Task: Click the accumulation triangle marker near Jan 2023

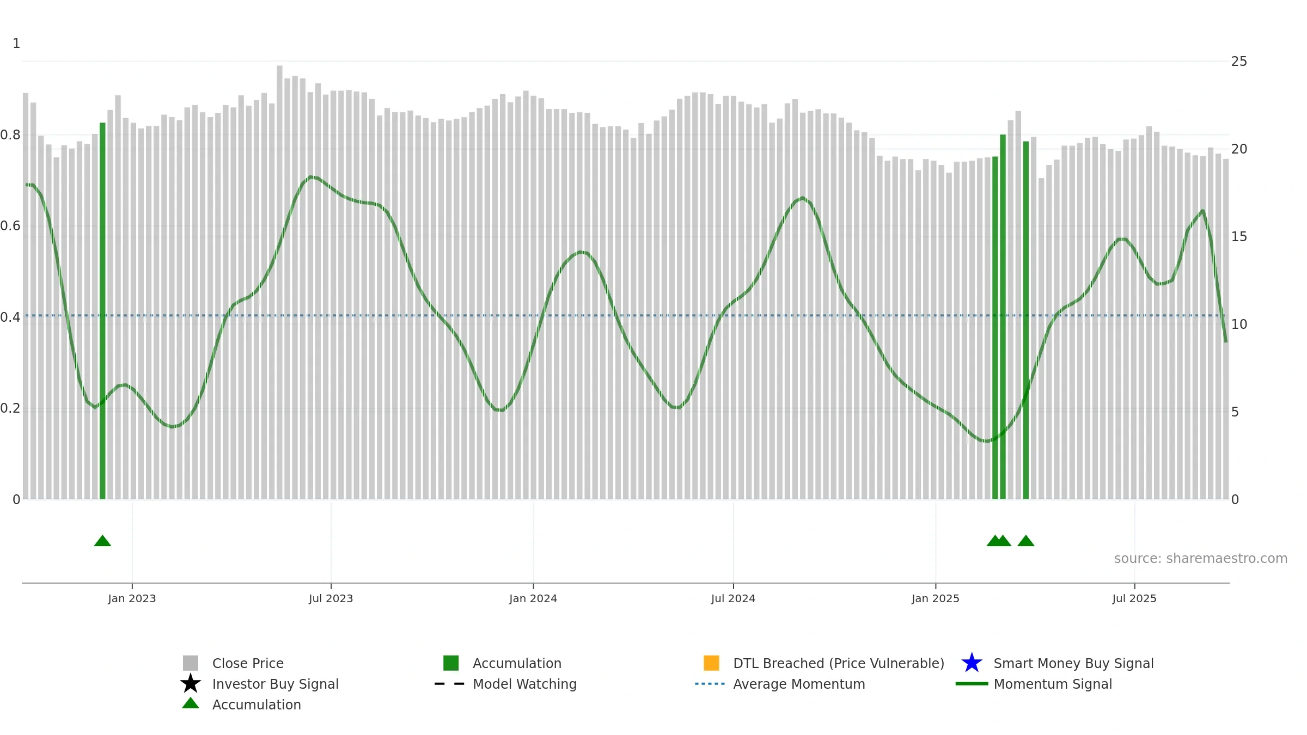Action: tap(102, 541)
